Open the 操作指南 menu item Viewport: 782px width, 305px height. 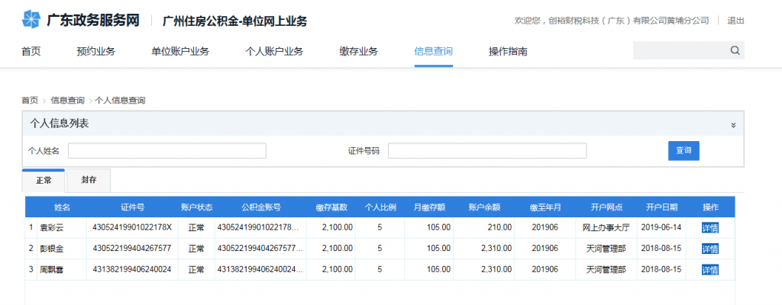pyautogui.click(x=508, y=52)
